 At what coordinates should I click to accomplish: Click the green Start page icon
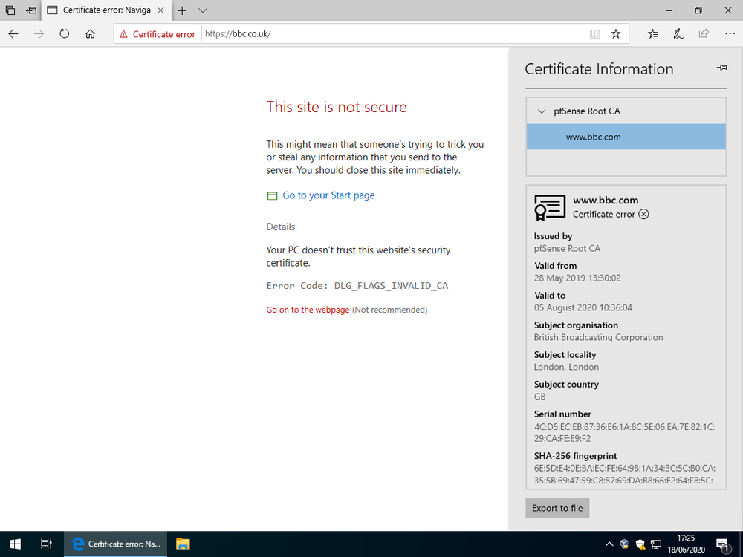272,195
